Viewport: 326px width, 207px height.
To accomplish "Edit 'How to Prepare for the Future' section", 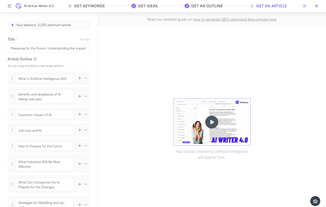I will point(44,146).
